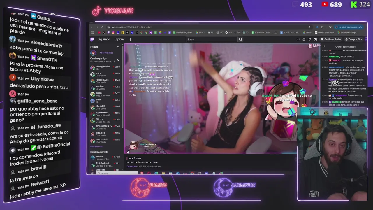The width and height of the screenshot is (373, 210).
Task: Click the Twitch logo home icon
Action: [x=92, y=39]
